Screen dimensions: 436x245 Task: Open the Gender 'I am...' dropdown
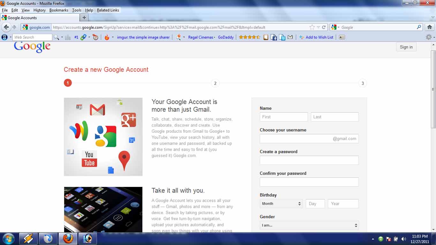[309, 225]
